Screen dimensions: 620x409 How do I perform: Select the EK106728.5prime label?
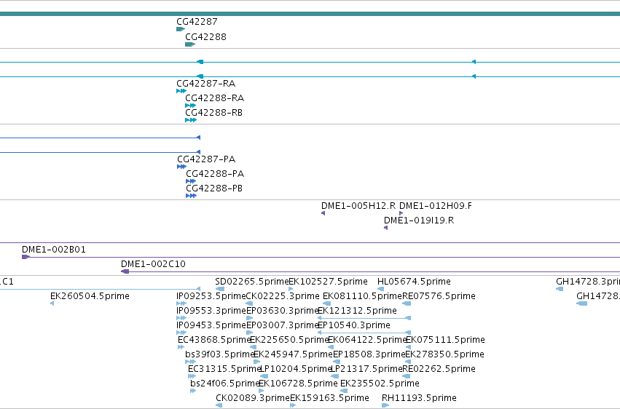298,384
